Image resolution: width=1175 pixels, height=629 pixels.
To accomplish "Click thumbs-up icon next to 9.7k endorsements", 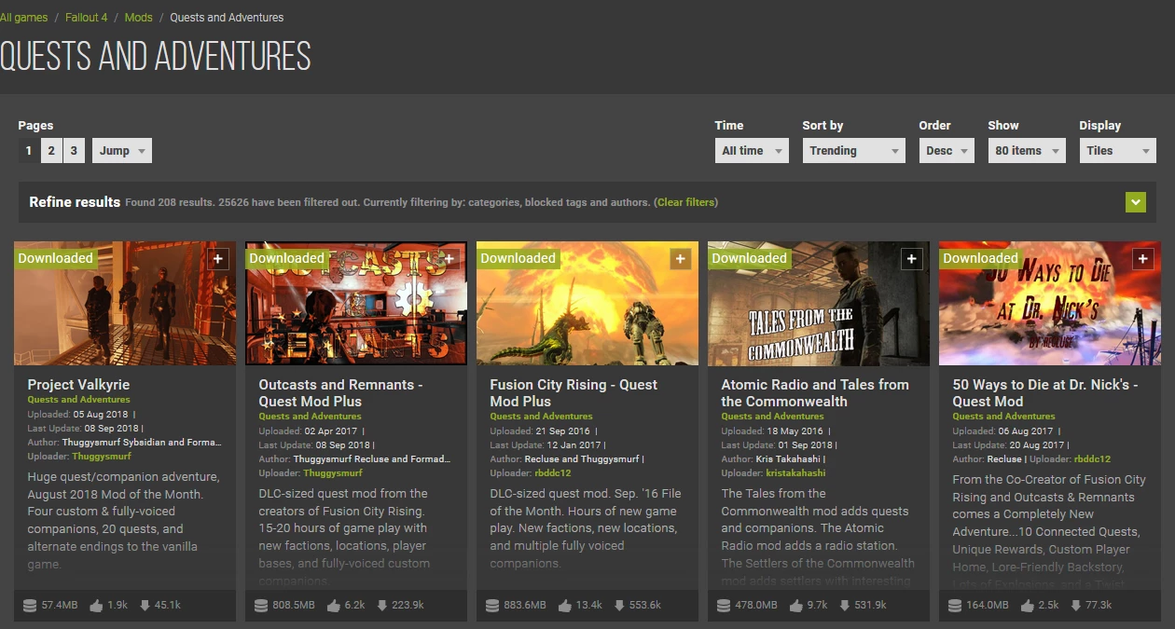I will (795, 606).
